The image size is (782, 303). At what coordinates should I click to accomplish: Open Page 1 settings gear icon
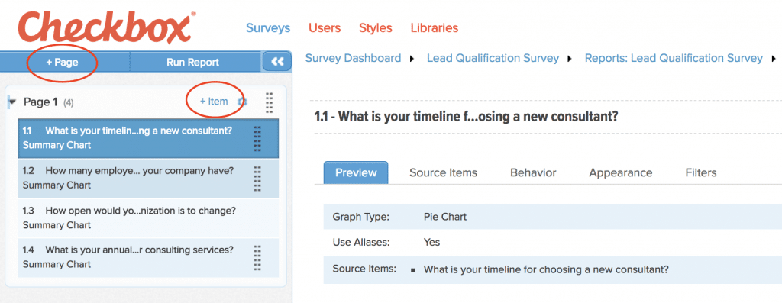[x=242, y=102]
